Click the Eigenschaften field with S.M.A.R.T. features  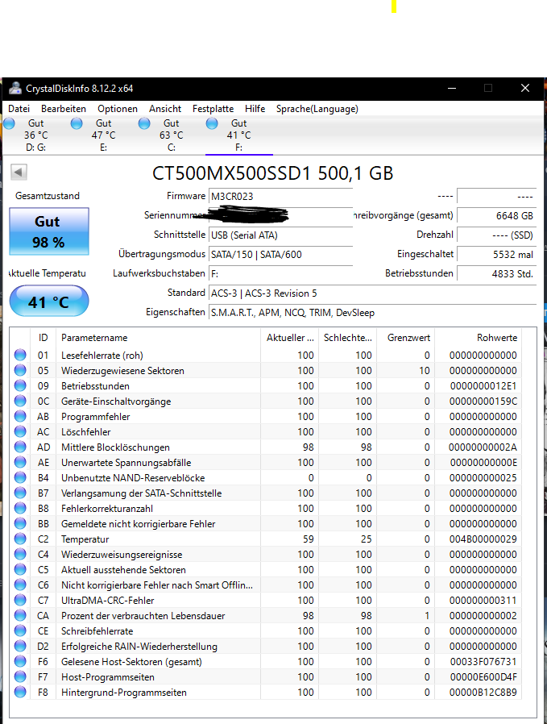(373, 313)
